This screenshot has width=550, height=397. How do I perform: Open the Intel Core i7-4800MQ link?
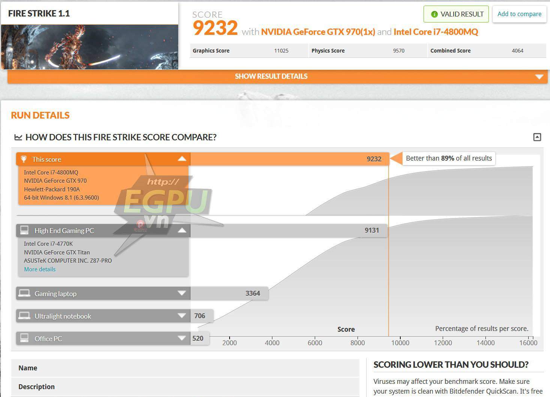point(436,32)
